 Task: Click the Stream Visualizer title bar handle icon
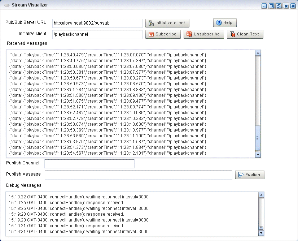(x=7, y=5)
